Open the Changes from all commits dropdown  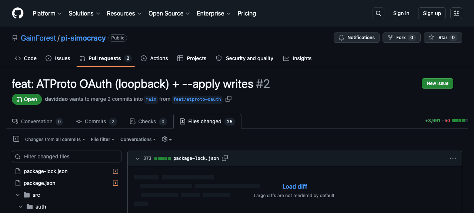tap(55, 140)
